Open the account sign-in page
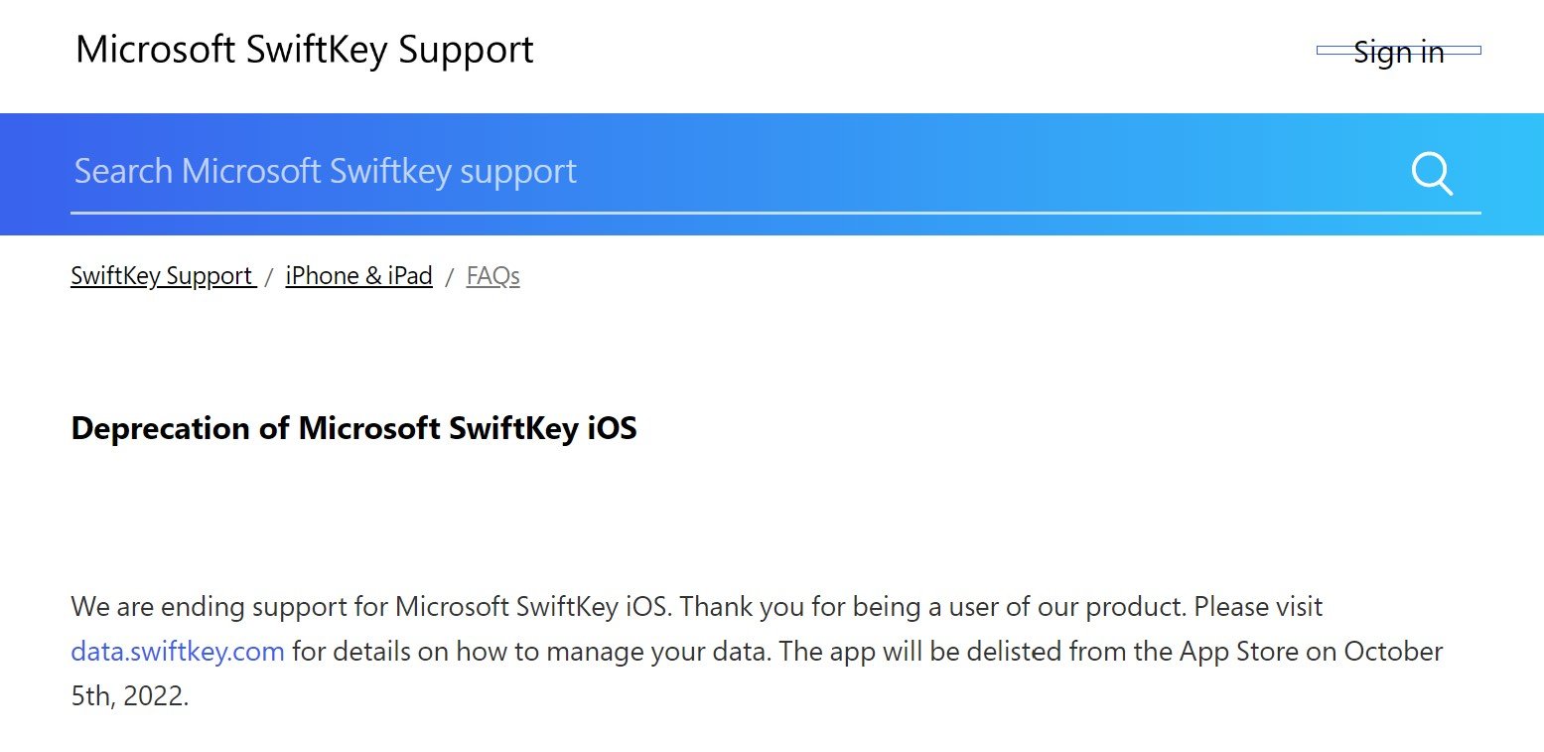 pos(1398,52)
